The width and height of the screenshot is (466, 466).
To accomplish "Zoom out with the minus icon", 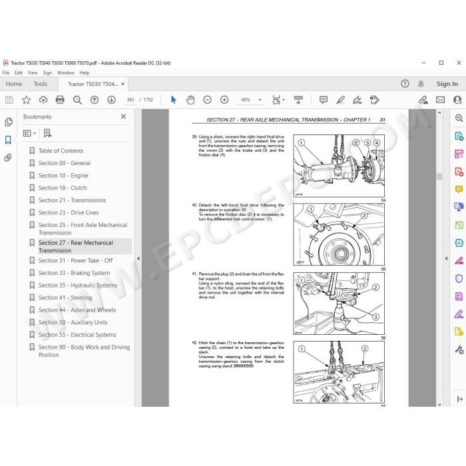I will pyautogui.click(x=208, y=100).
